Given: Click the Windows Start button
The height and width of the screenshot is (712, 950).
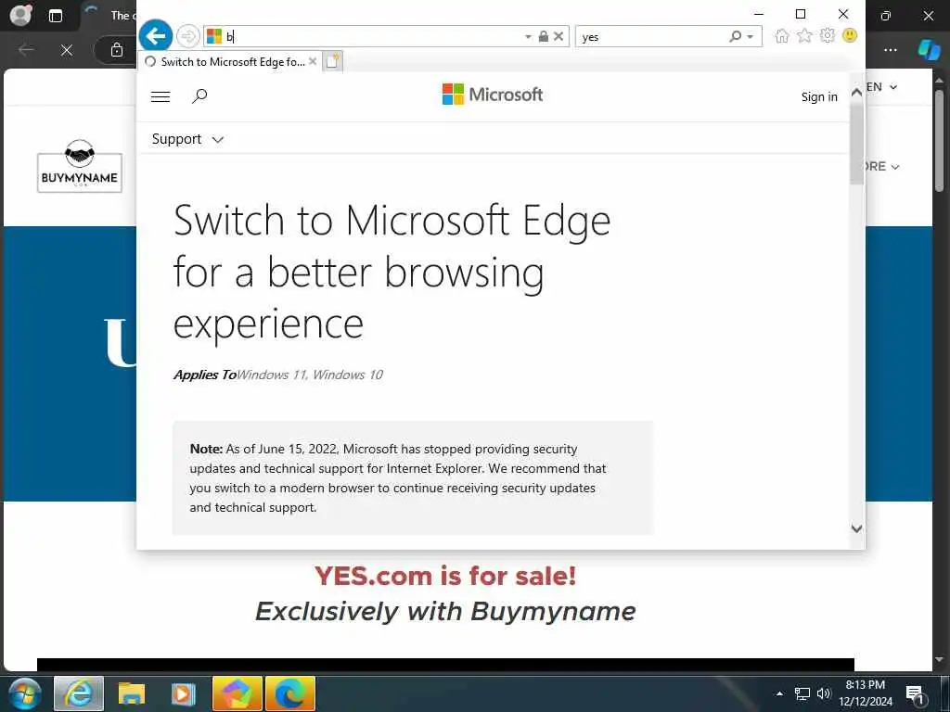Looking at the screenshot, I should click(x=25, y=693).
